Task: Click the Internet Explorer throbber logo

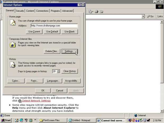Action: coord(160,7)
